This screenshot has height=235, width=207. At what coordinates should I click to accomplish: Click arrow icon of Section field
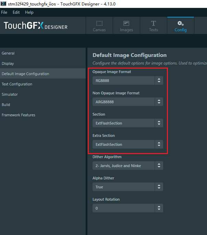(x=159, y=123)
